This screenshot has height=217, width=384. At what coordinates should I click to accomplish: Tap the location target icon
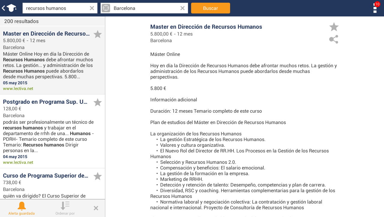[106, 8]
